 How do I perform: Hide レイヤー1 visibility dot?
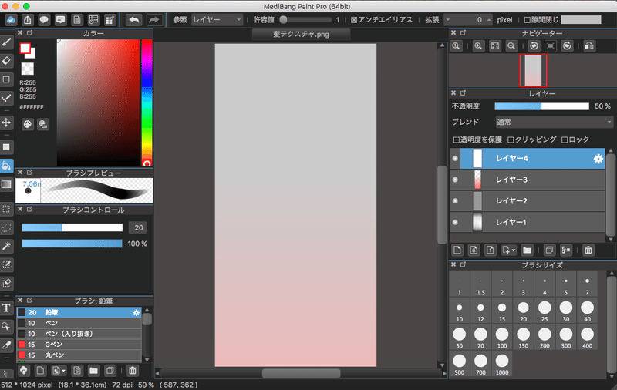[x=455, y=222]
